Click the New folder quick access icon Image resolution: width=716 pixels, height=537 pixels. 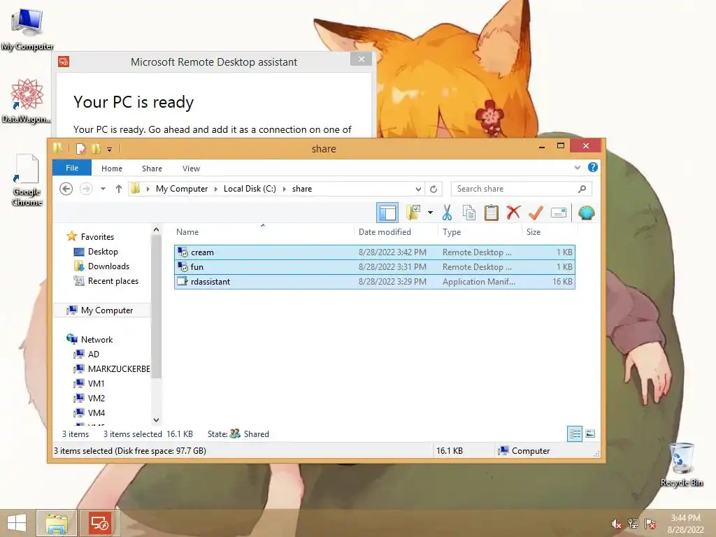coord(96,148)
